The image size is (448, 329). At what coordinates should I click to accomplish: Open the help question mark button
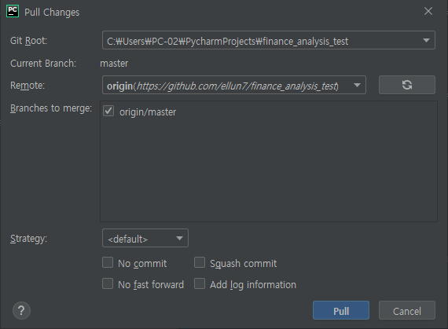(21, 310)
